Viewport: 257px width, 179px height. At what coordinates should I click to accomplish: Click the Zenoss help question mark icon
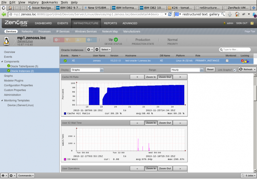[x=252, y=23]
